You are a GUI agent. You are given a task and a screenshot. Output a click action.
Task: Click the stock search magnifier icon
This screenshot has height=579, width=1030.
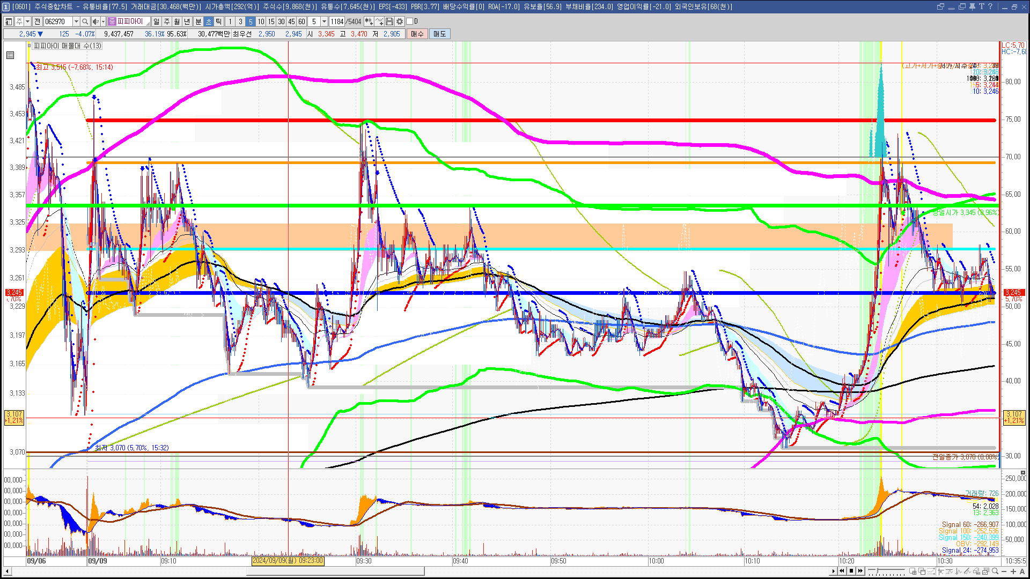[85, 21]
